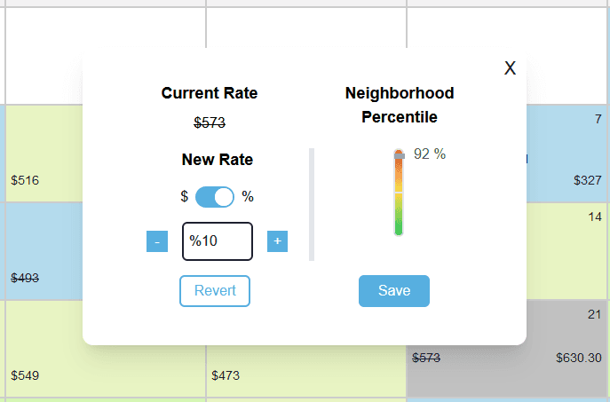Open the day 7 cell priced $327
Image resolution: width=610 pixels, height=402 pixels.
pos(566,154)
